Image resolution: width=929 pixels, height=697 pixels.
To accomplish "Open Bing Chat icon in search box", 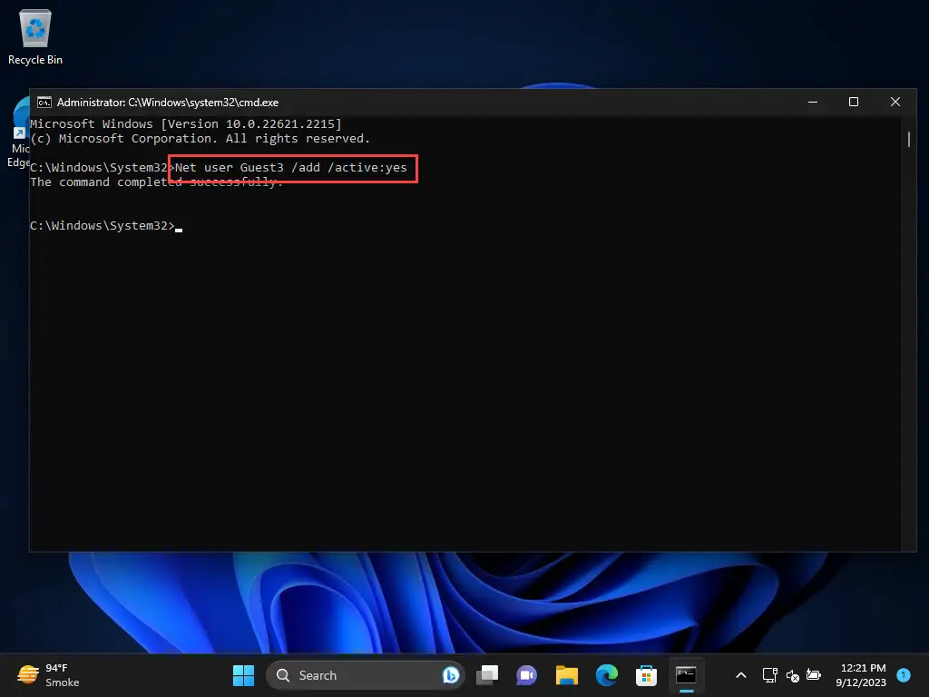I will click(x=450, y=675).
